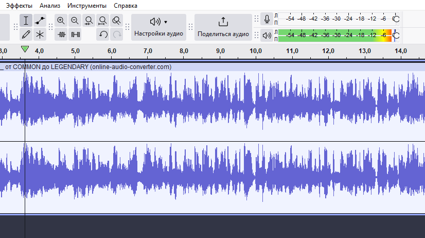The height and width of the screenshot is (238, 425).
Task: Fit selection to width zoom icon
Action: coord(88,21)
